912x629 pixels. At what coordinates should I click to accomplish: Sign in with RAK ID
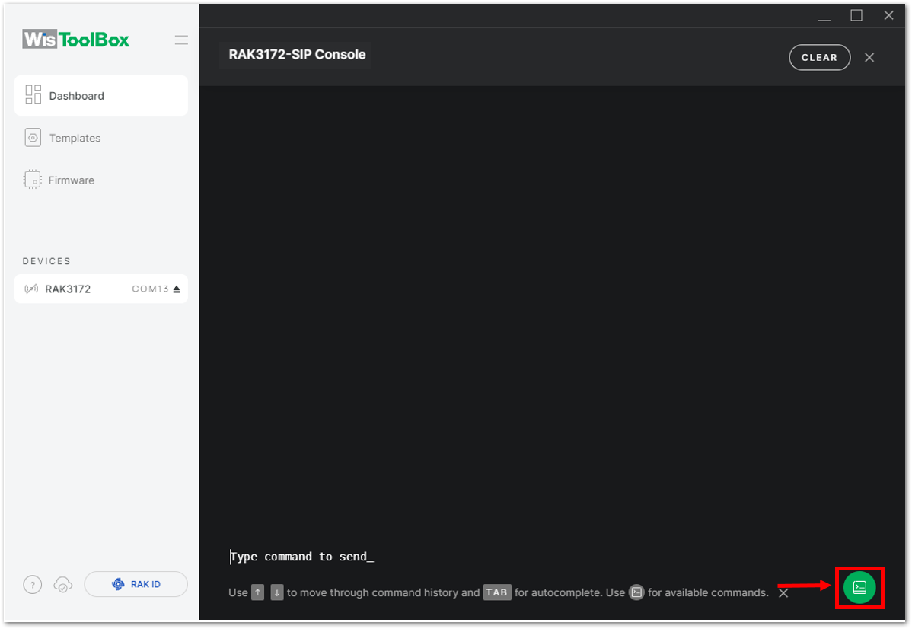tap(136, 584)
